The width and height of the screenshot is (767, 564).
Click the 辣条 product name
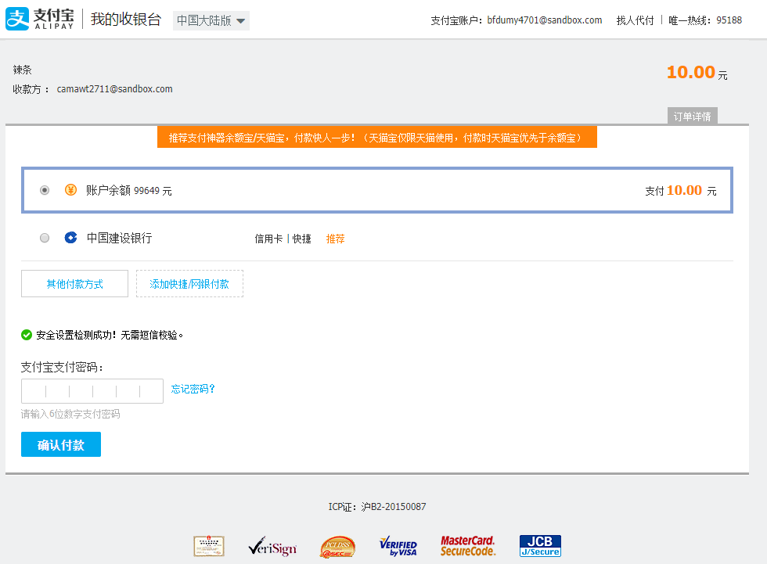click(22, 70)
